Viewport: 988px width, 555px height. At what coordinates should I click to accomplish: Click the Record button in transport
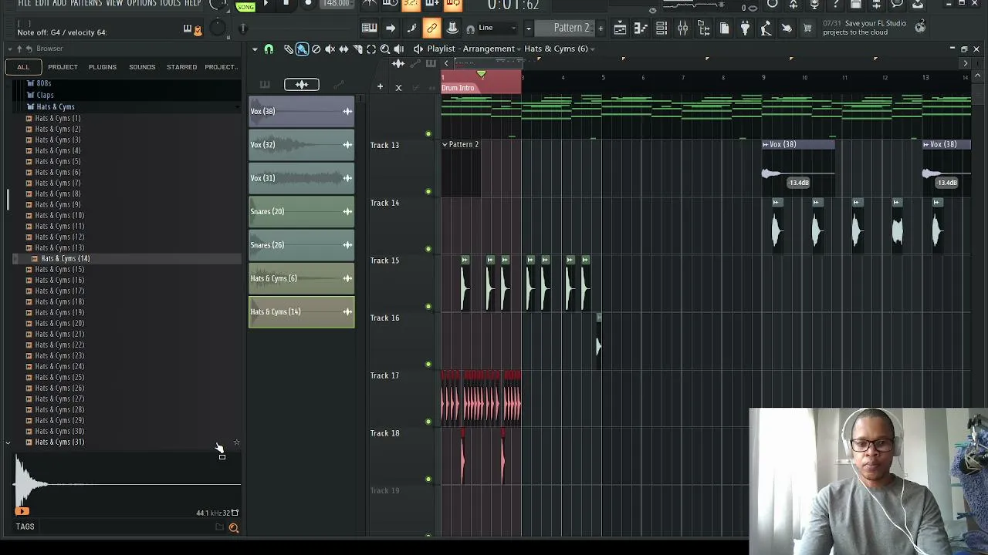308,4
